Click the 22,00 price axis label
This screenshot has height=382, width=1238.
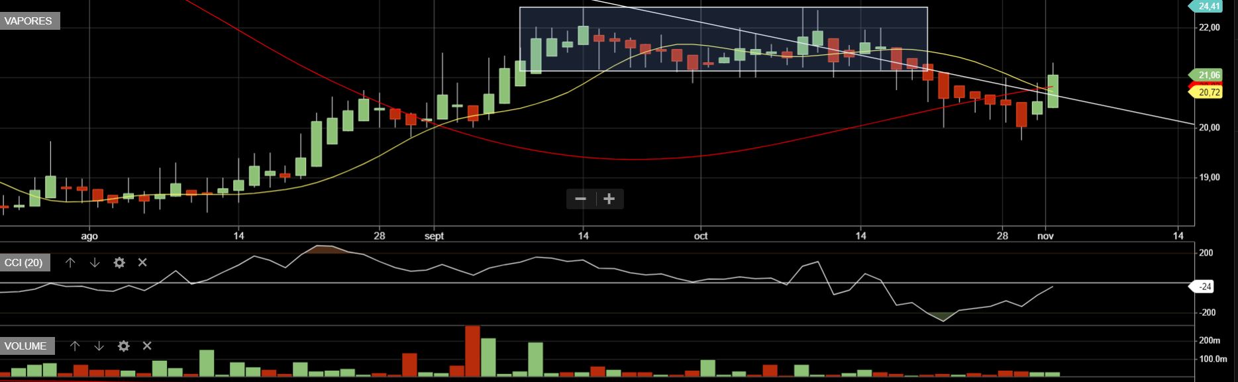coord(1210,27)
